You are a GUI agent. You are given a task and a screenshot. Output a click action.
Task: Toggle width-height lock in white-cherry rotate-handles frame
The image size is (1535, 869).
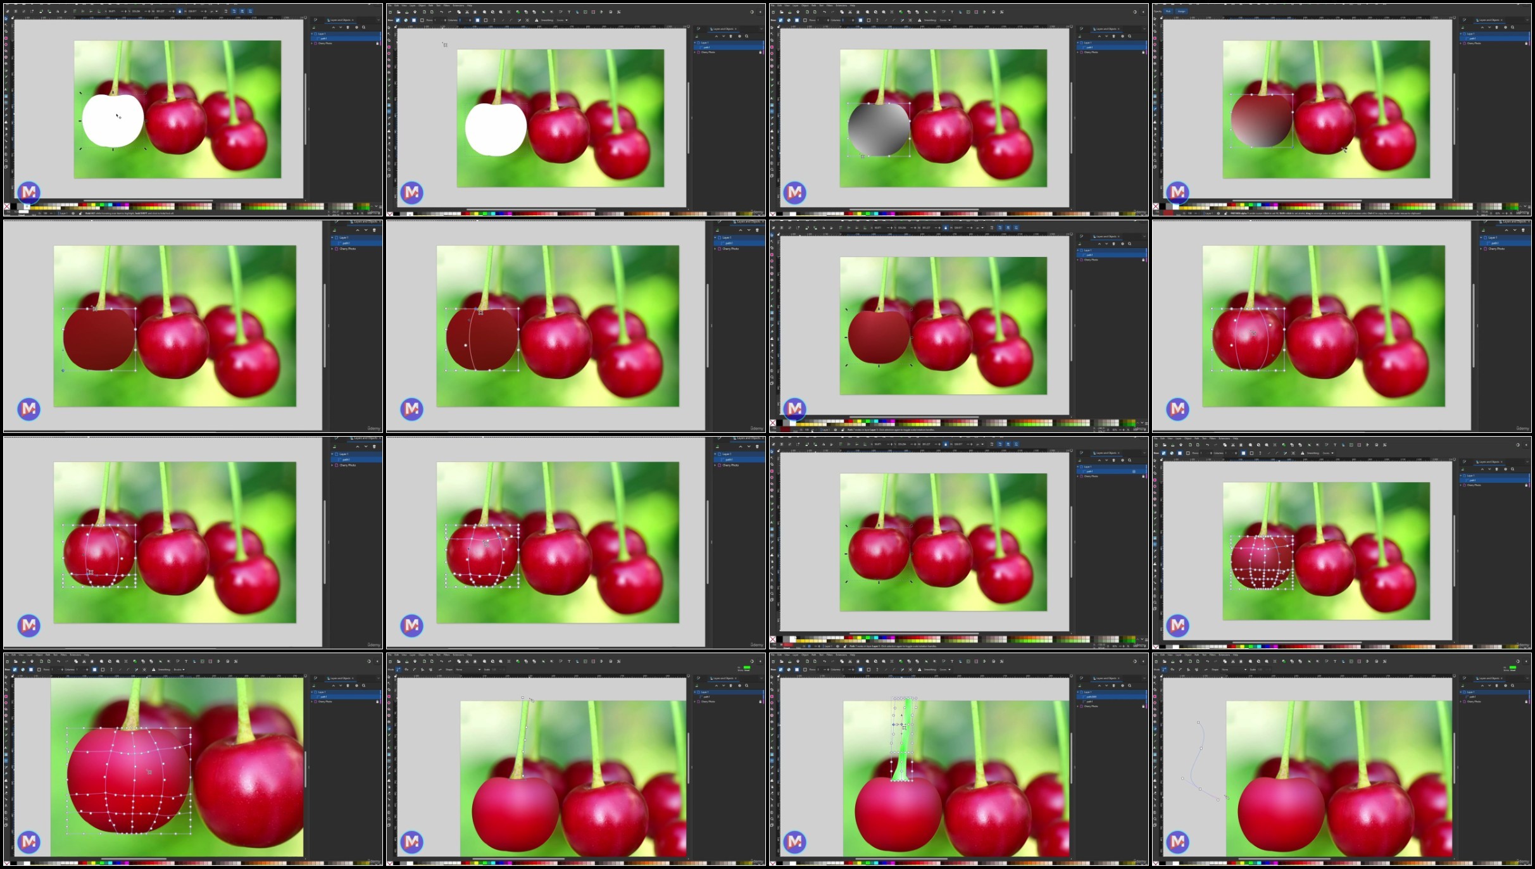180,11
